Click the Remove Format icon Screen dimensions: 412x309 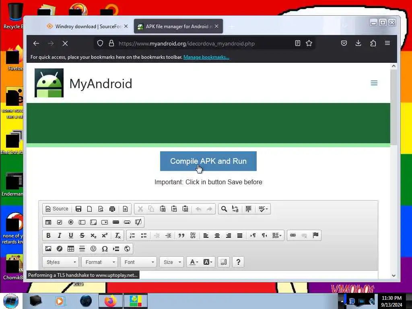[x=118, y=235]
